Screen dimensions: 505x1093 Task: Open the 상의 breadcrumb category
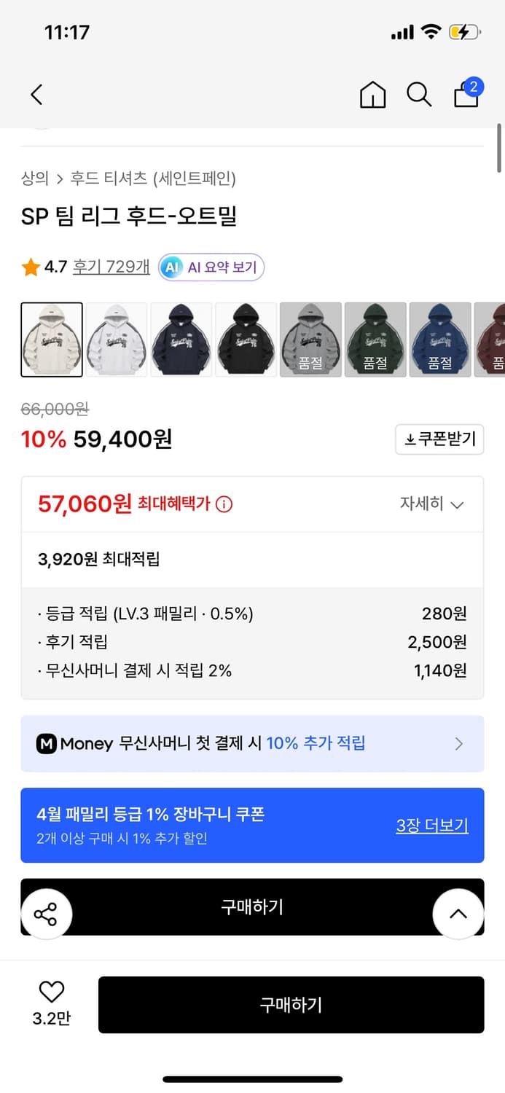pos(32,179)
